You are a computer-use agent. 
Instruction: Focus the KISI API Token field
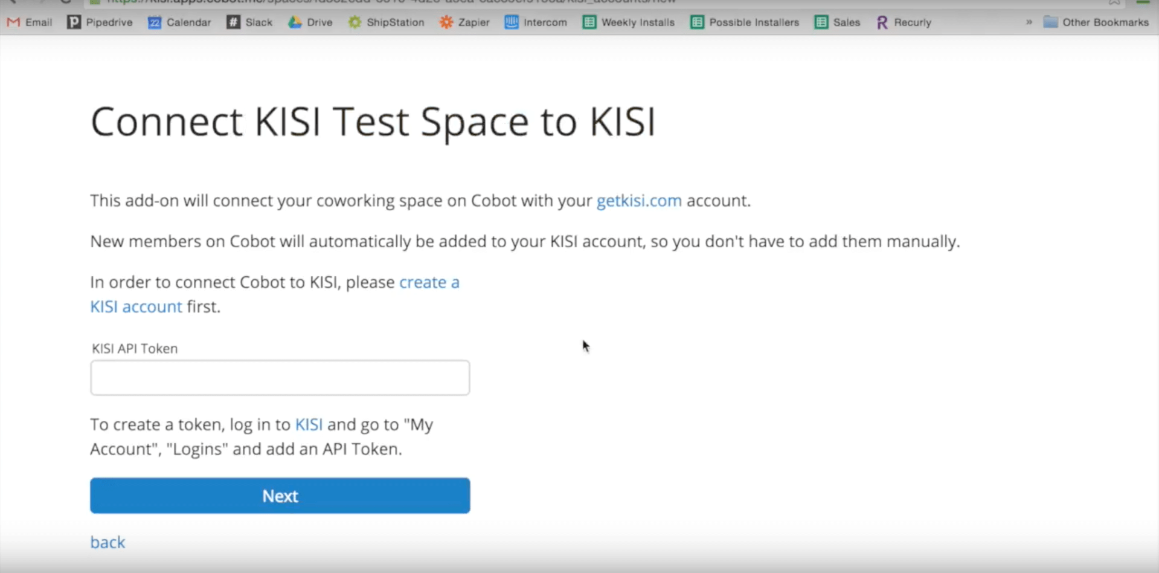pos(280,378)
